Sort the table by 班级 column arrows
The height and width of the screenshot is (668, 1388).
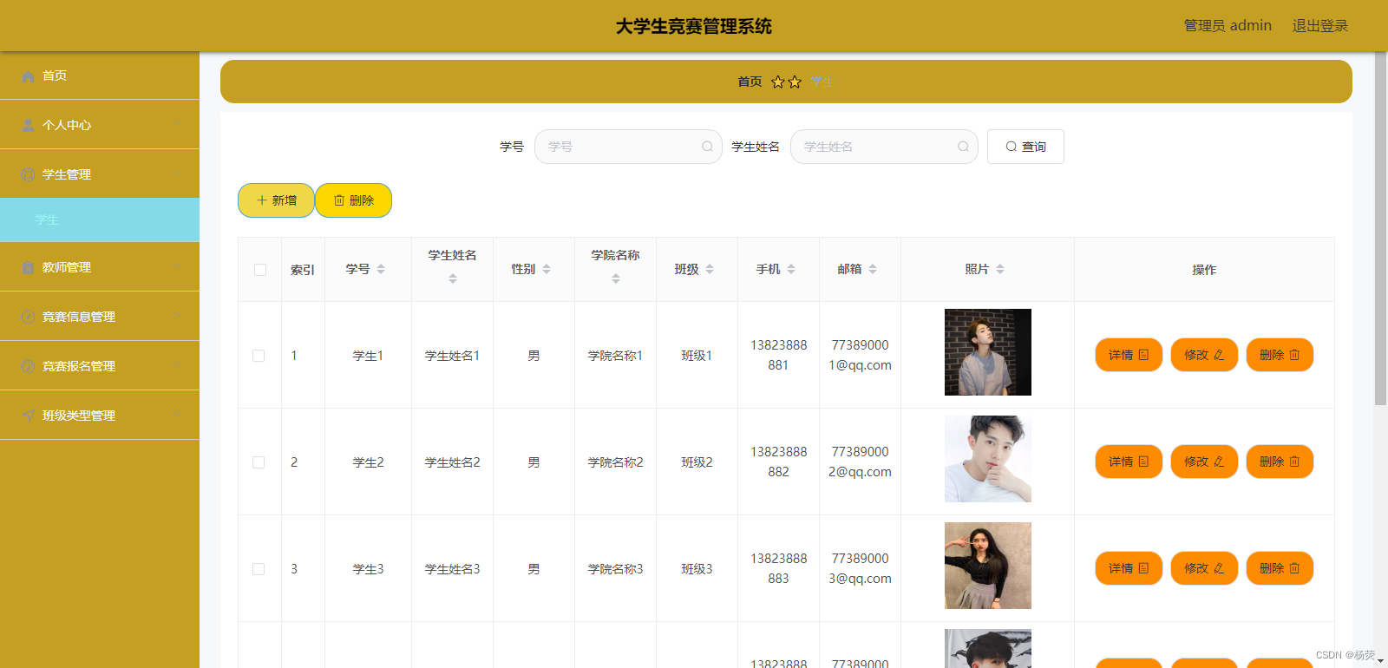tap(710, 269)
